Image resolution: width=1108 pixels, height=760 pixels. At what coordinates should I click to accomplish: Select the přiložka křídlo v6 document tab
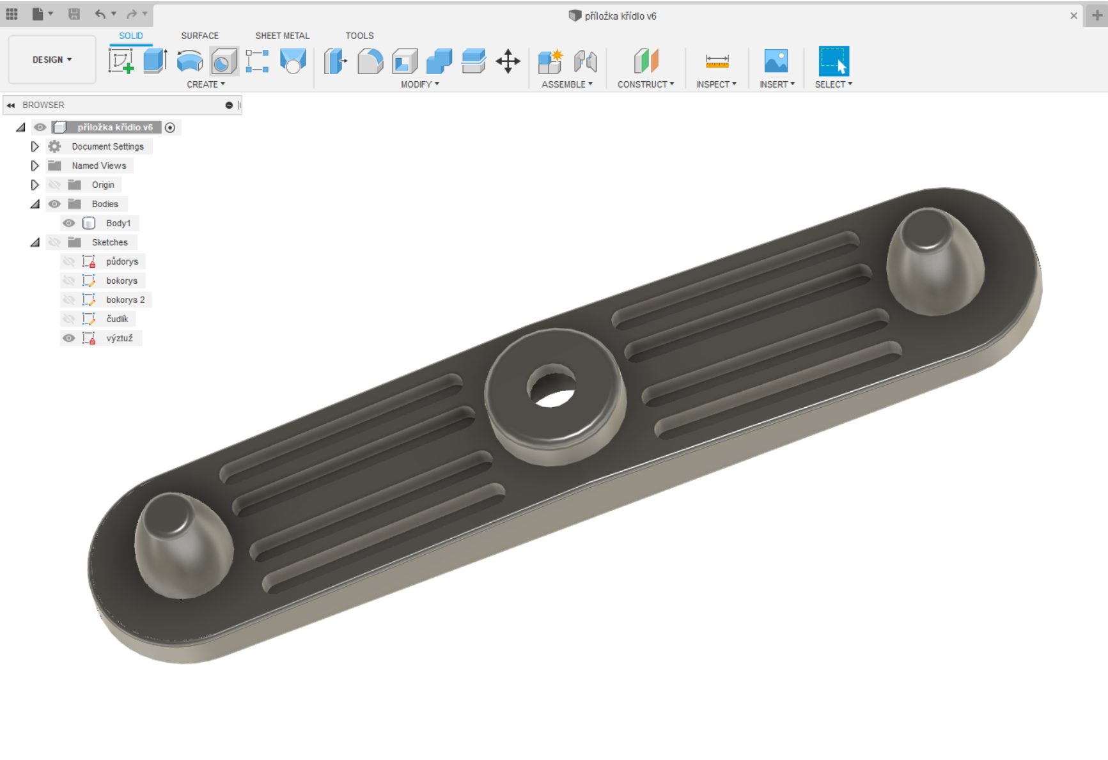click(612, 16)
